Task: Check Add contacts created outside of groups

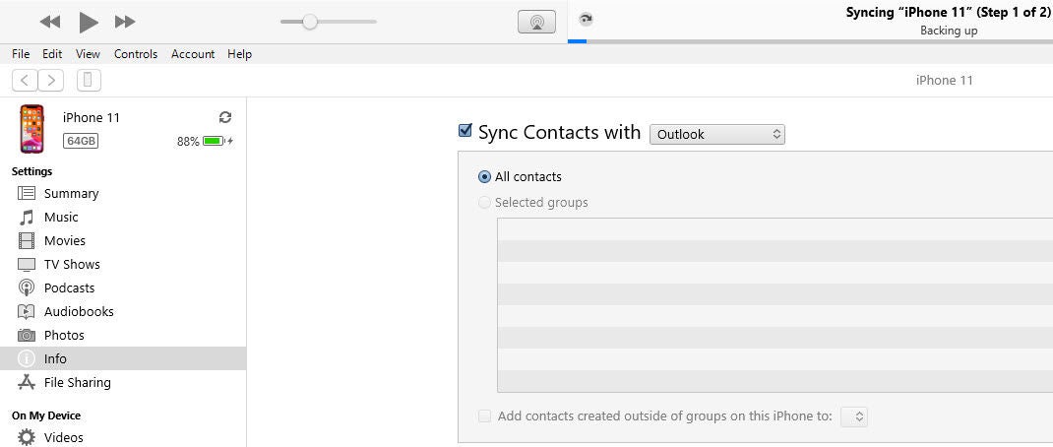Action: click(484, 416)
